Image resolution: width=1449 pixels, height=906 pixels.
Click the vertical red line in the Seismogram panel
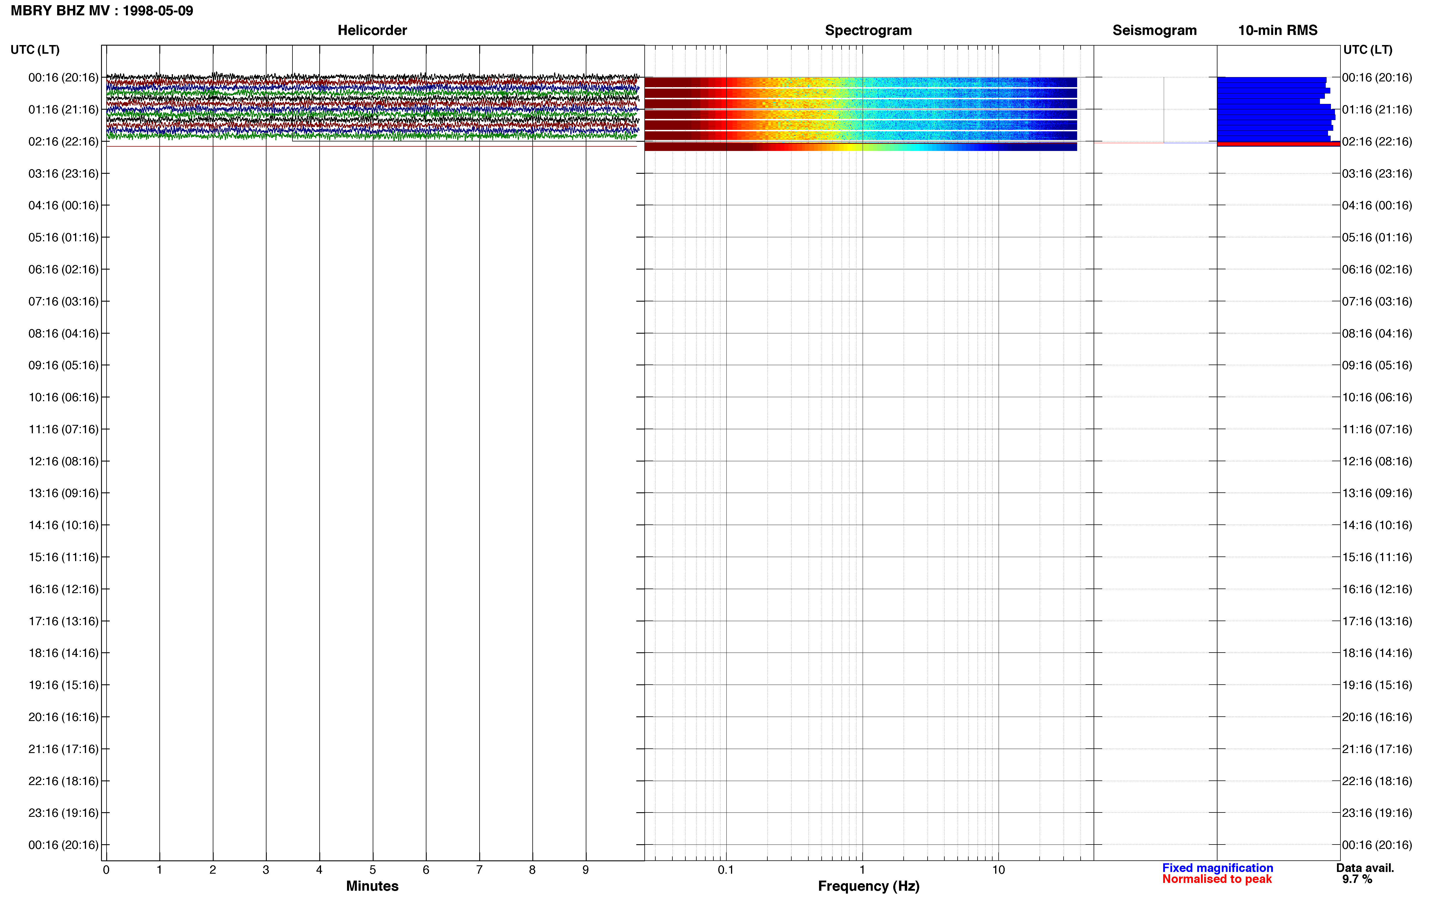tap(1164, 110)
